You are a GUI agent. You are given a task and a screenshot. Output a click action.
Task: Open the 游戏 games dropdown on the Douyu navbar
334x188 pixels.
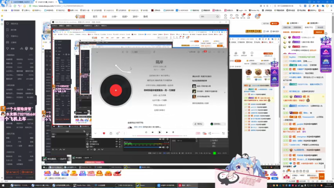tap(135, 17)
